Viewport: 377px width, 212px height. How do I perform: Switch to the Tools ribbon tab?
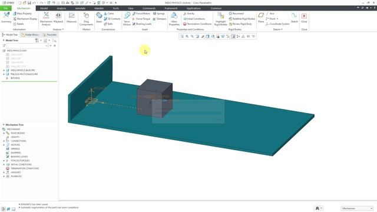point(115,8)
